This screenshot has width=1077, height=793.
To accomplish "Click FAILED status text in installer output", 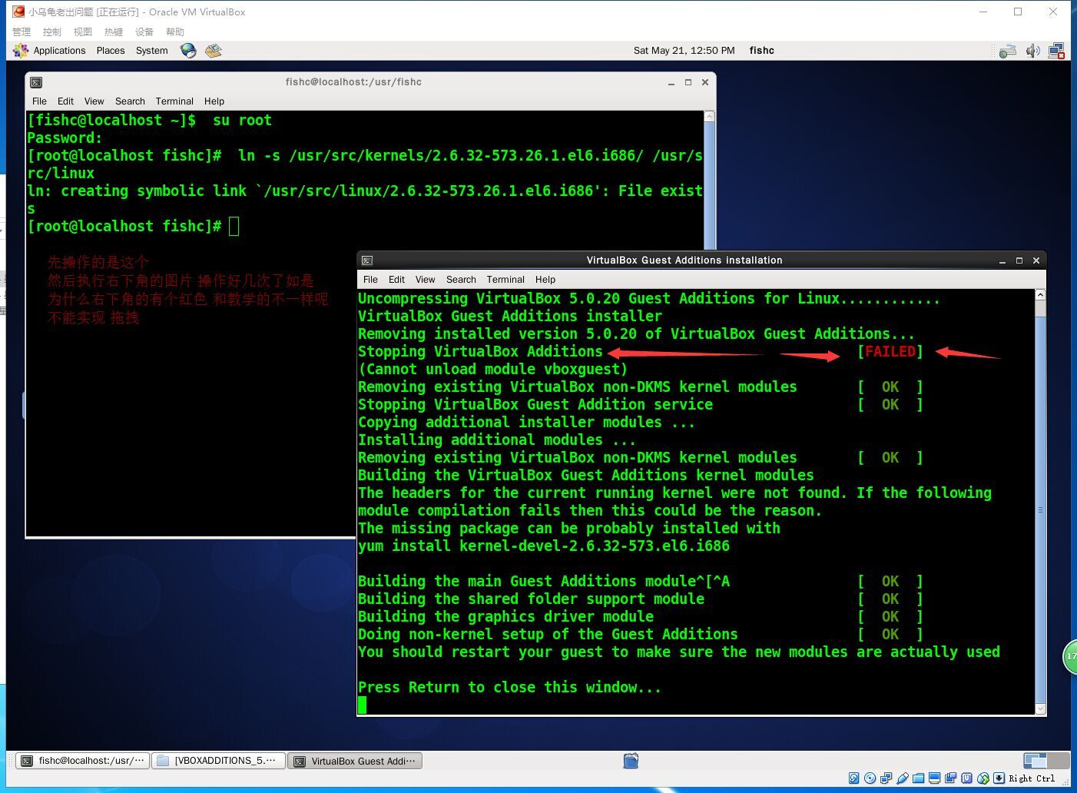I will pos(890,352).
